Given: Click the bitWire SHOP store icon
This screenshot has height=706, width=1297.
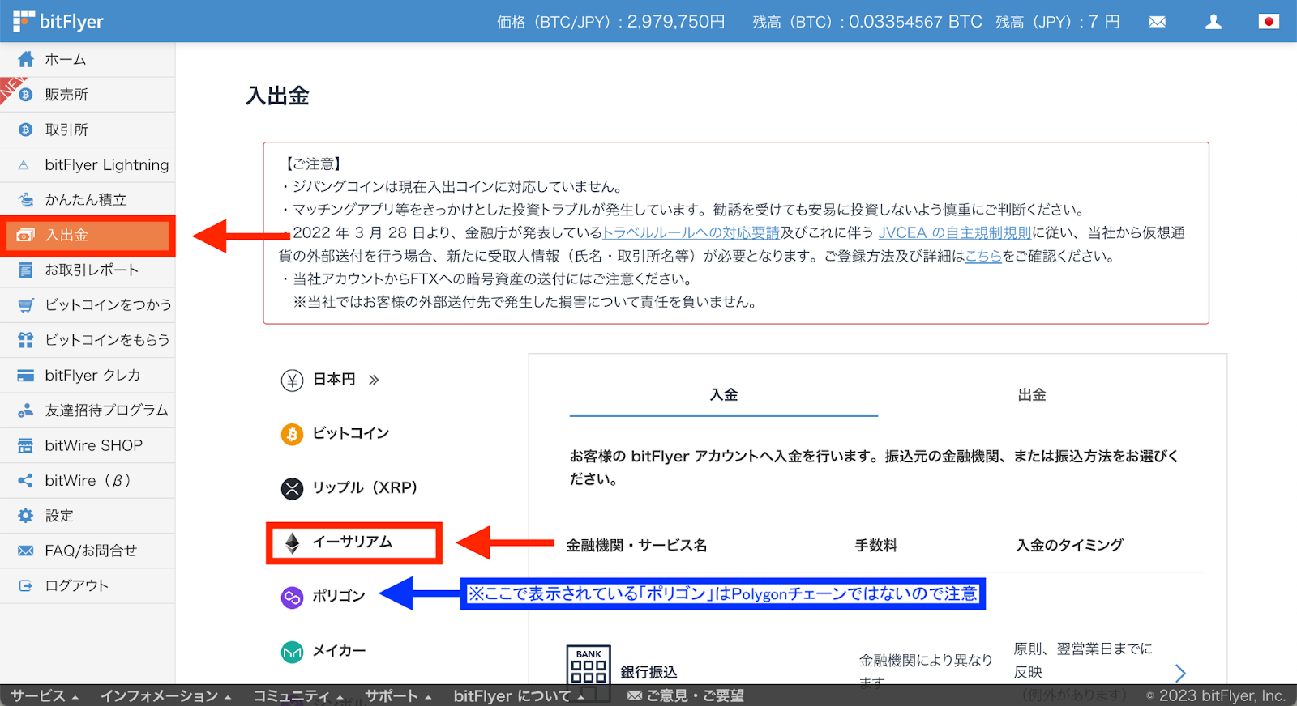Looking at the screenshot, I should click(26, 445).
